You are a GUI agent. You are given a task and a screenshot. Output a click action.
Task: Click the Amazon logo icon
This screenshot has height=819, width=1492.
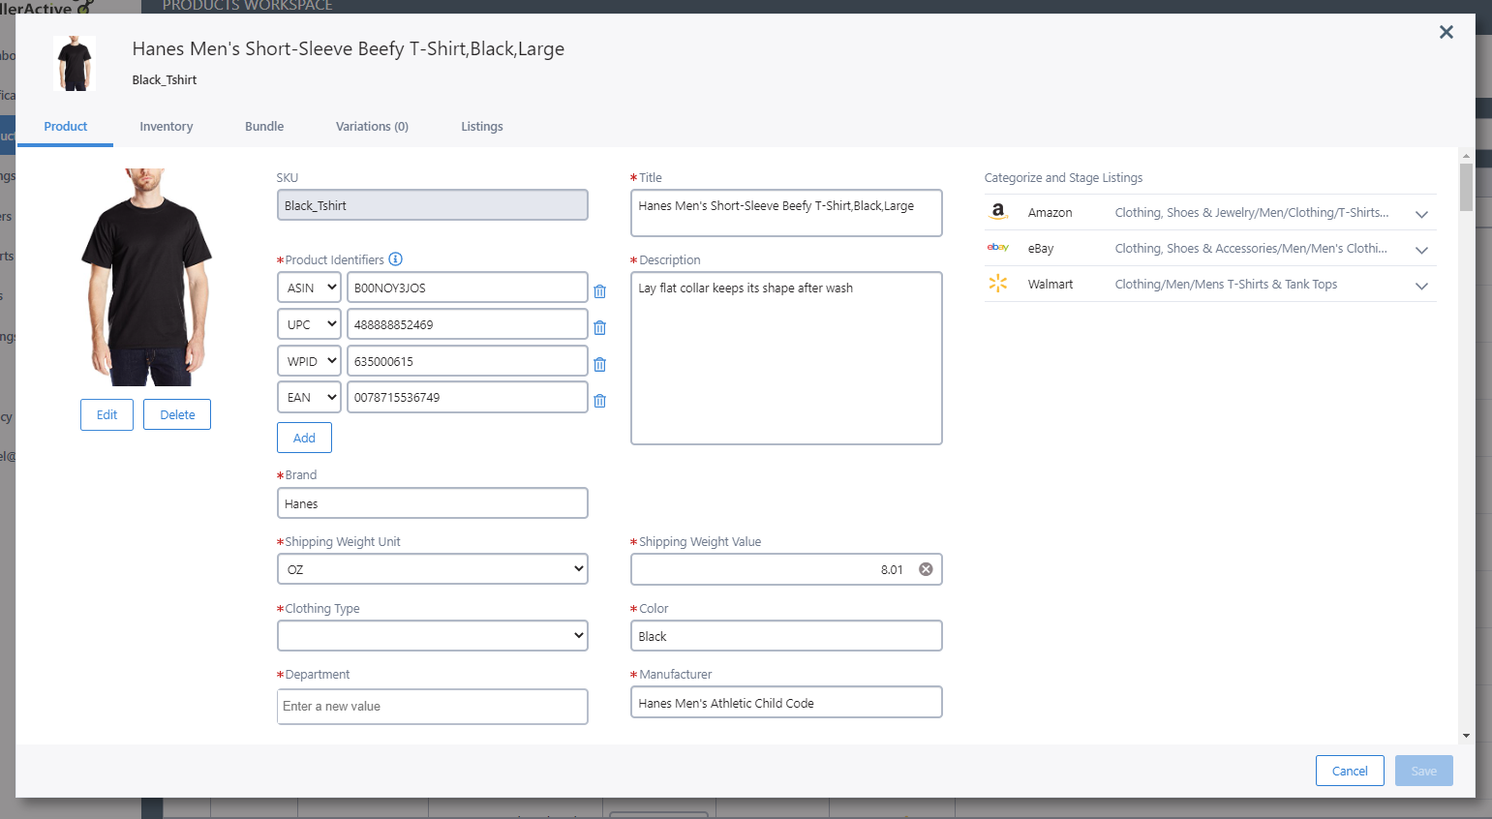coord(998,212)
